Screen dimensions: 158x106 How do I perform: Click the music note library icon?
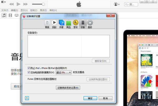click(x=4, y=15)
